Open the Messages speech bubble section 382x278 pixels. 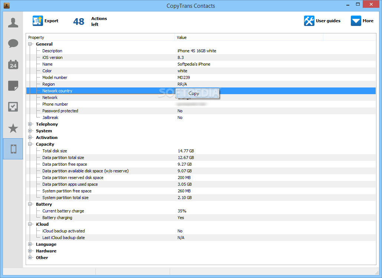[13, 43]
